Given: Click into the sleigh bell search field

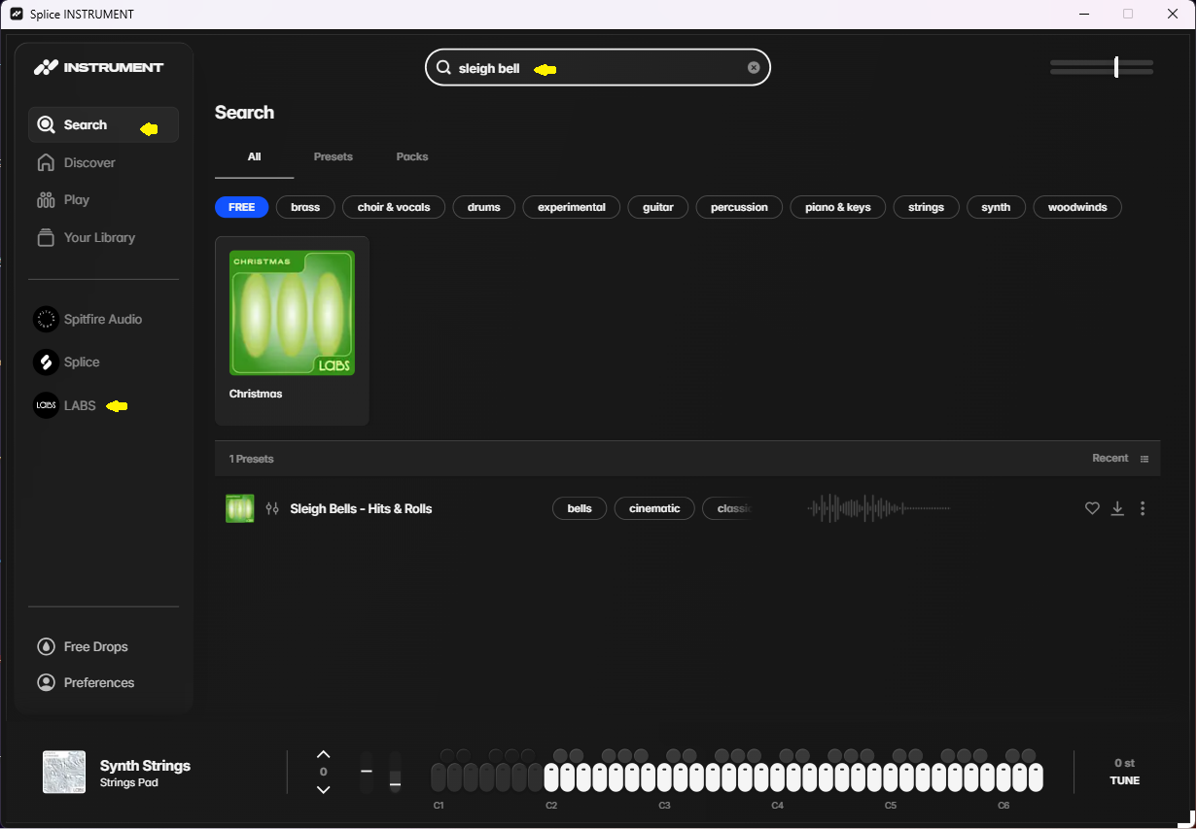Looking at the screenshot, I should pos(597,68).
